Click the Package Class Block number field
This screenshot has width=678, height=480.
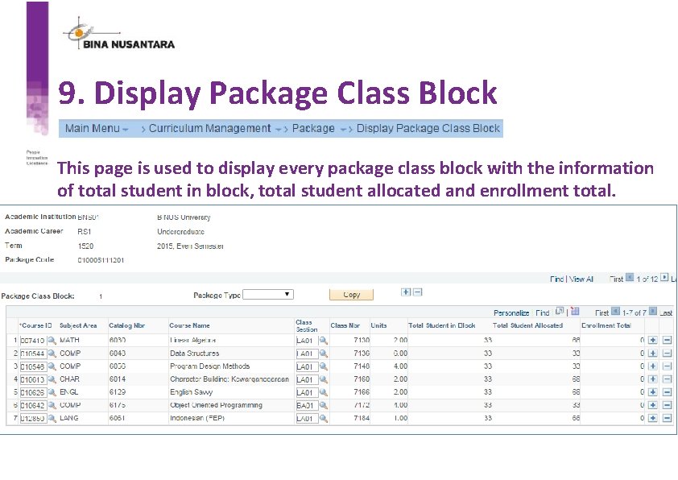click(x=101, y=296)
